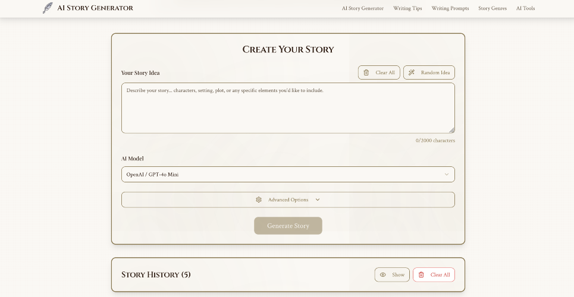The height and width of the screenshot is (297, 574).
Task: Go to Writing Prompts page
Action: point(450,8)
